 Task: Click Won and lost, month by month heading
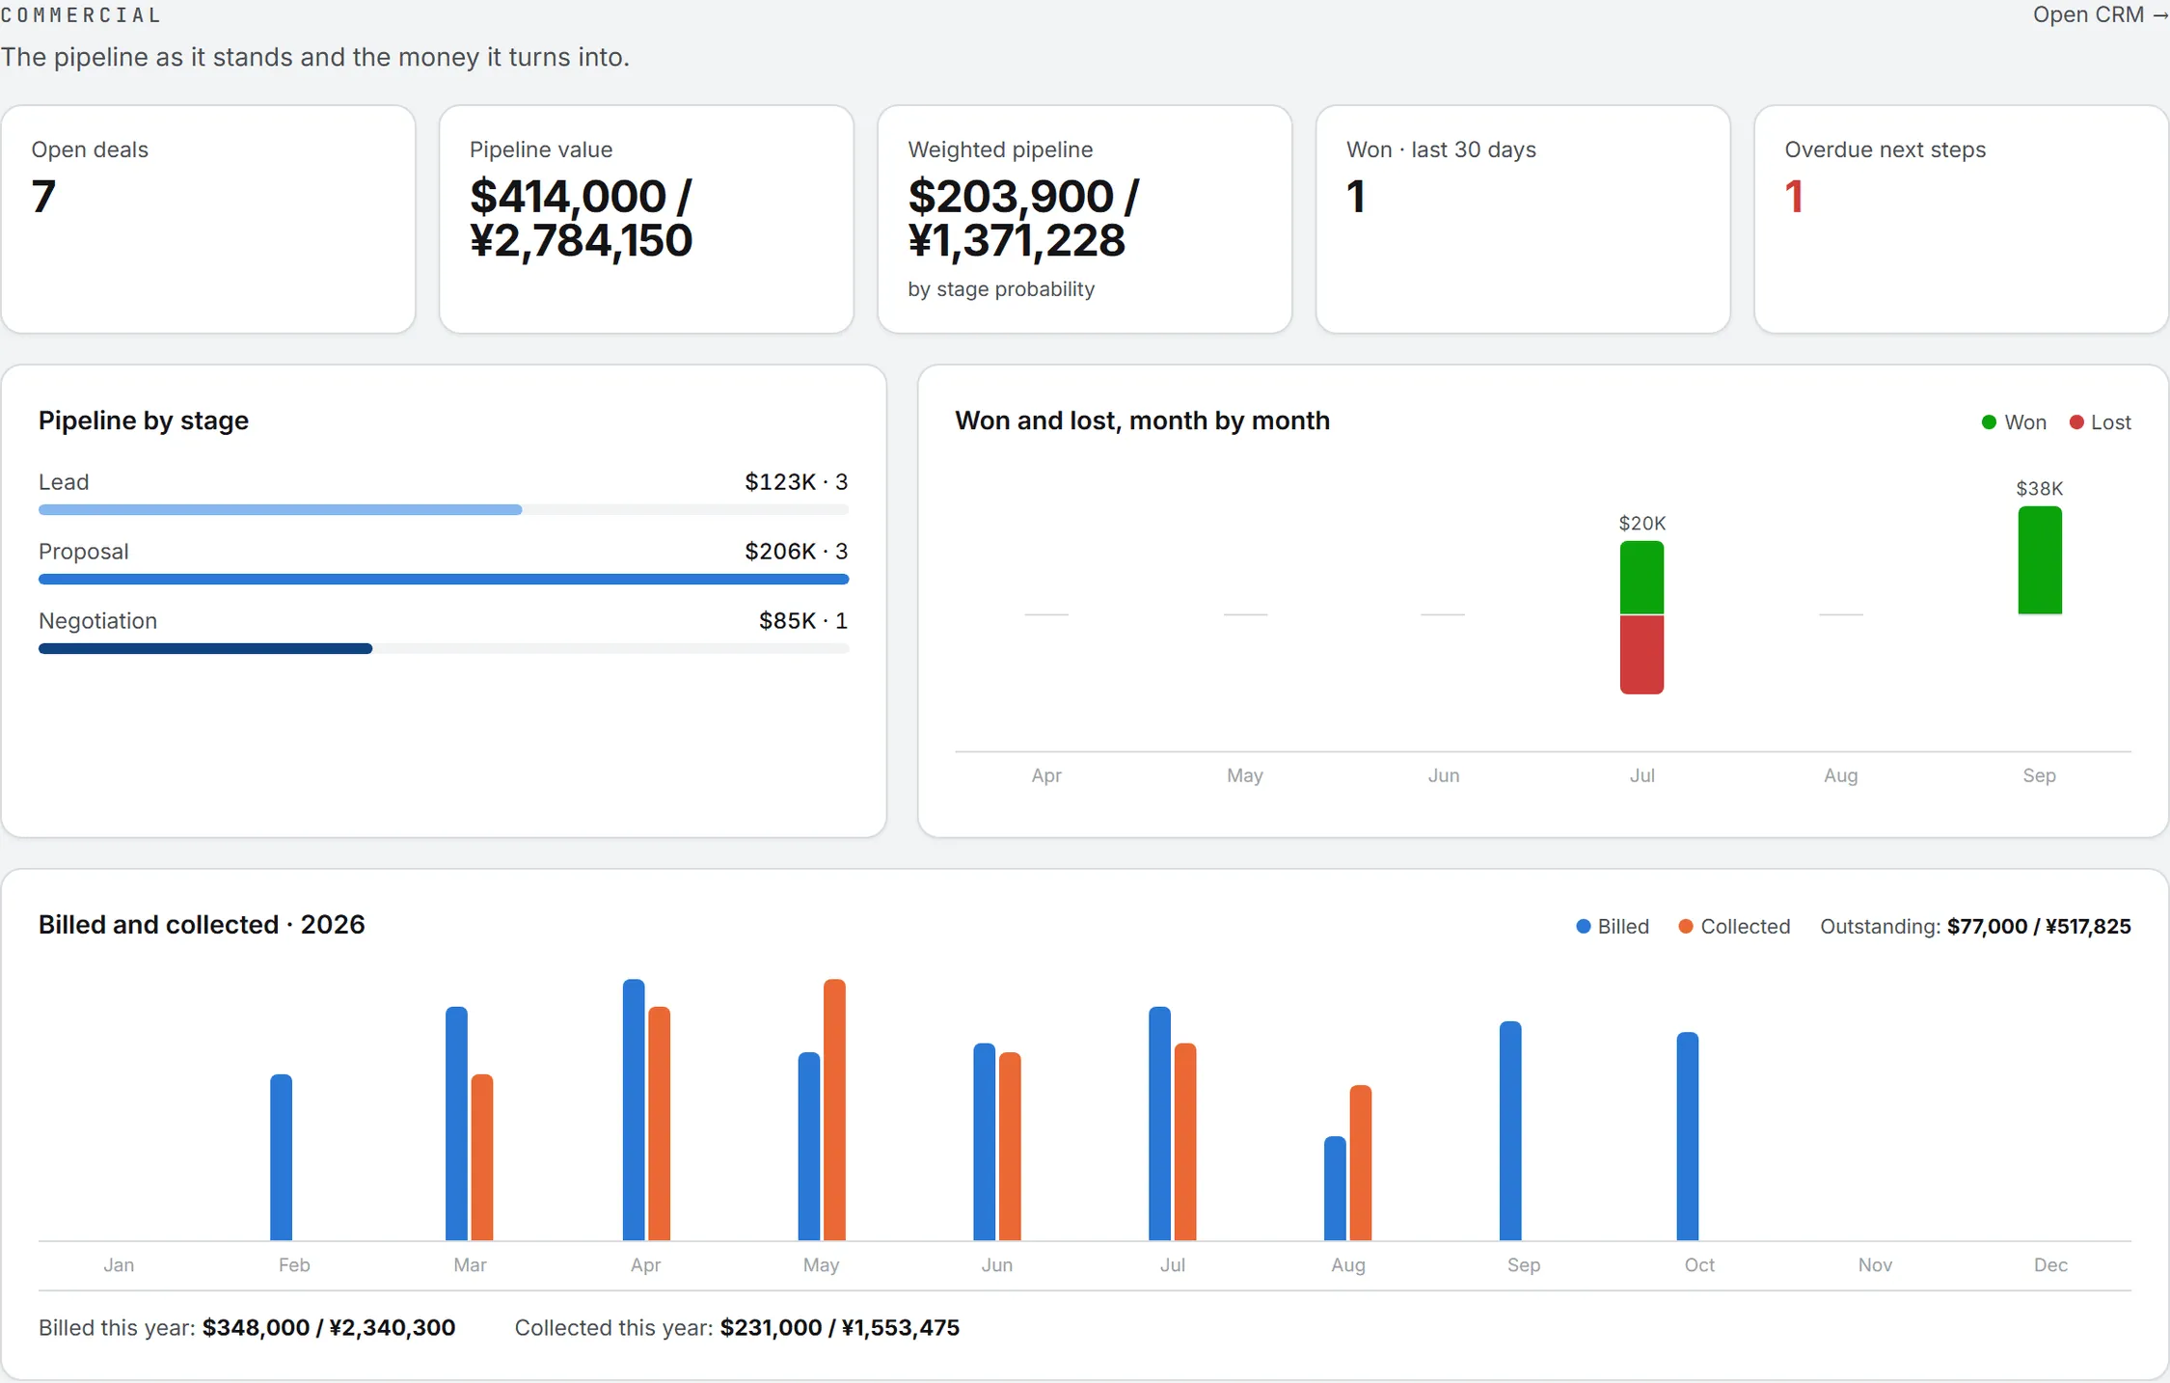click(1142, 420)
